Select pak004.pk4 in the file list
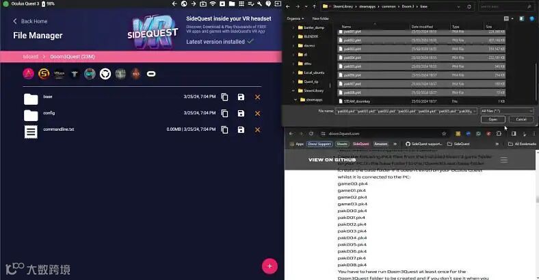The image size is (539, 280). click(422, 58)
